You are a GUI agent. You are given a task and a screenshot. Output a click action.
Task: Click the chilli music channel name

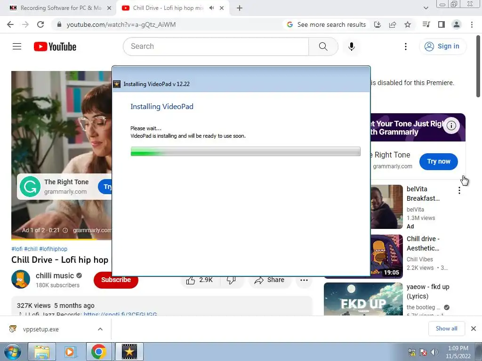click(55, 275)
